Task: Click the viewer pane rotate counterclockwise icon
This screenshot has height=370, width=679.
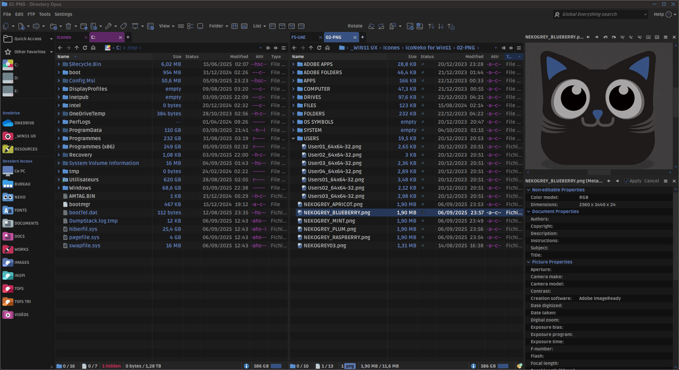Action: coord(605,37)
